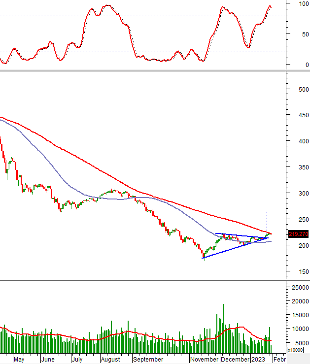Click the 100 oscillator axis value
Viewport: 310px width, 364px height.
pyautogui.click(x=304, y=4)
